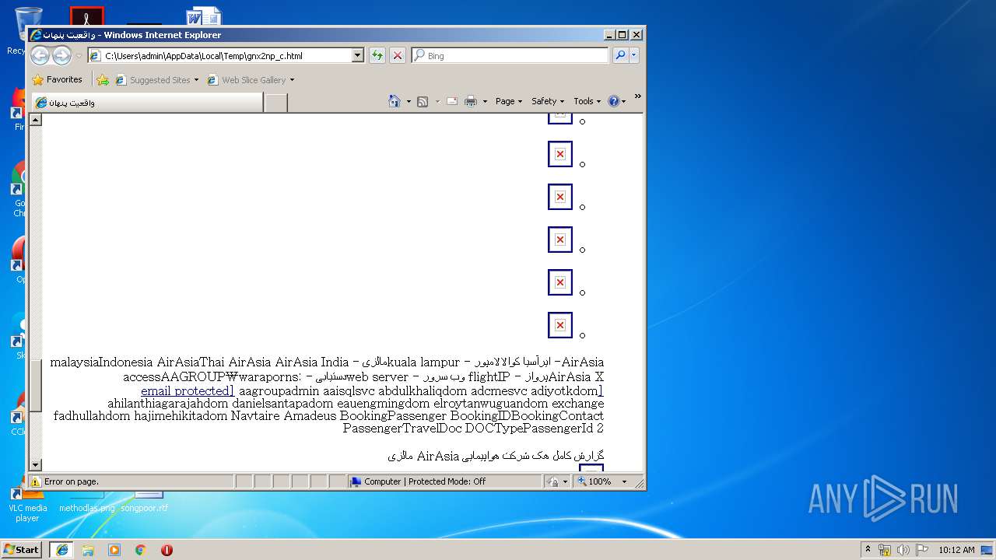This screenshot has width=996, height=560.
Task: Open the Tools menu
Action: (x=587, y=101)
